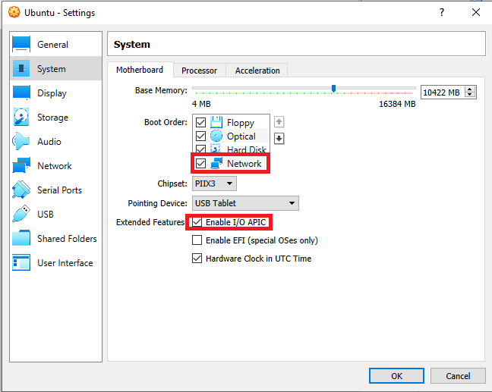Viewport: 492px width, 392px height.
Task: Select the Floppy text in boot order list
Action: (241, 123)
